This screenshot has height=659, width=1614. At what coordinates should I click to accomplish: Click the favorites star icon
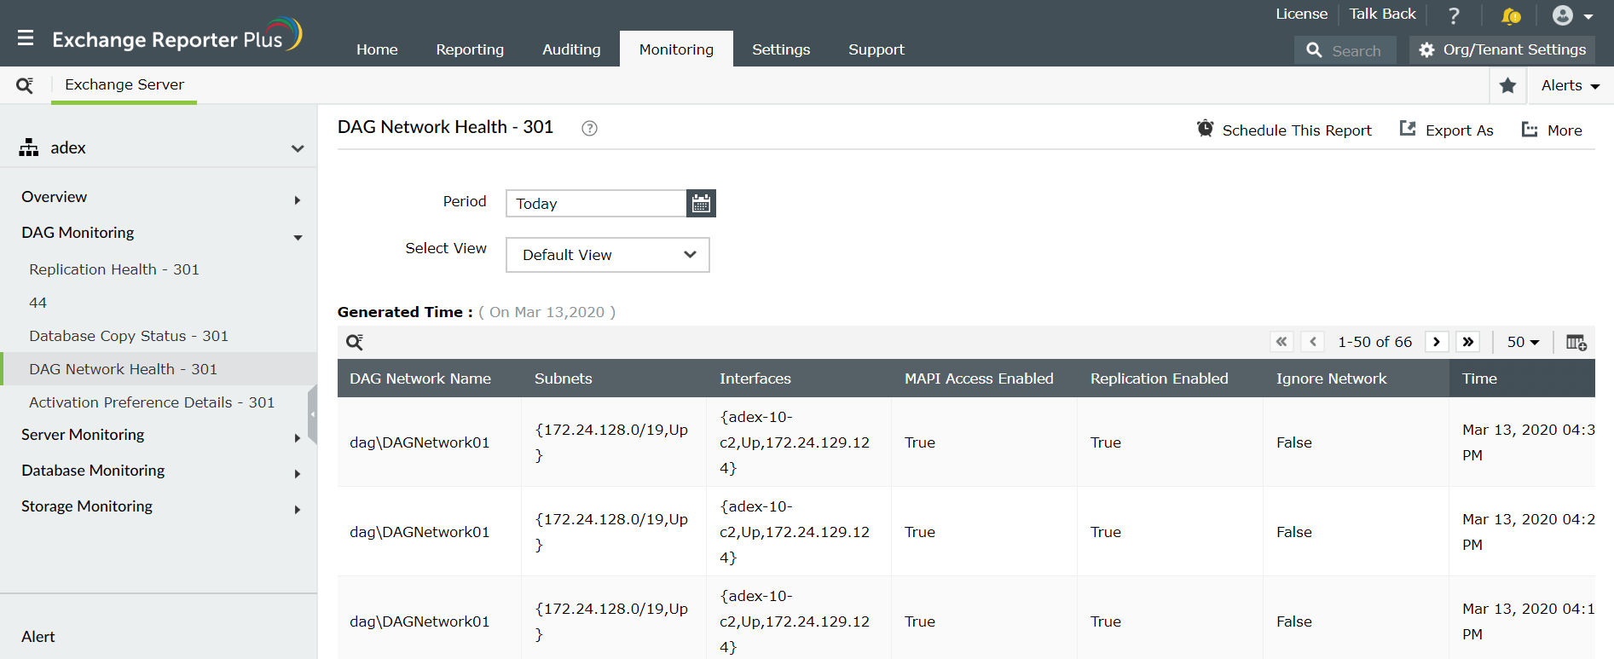tap(1507, 85)
